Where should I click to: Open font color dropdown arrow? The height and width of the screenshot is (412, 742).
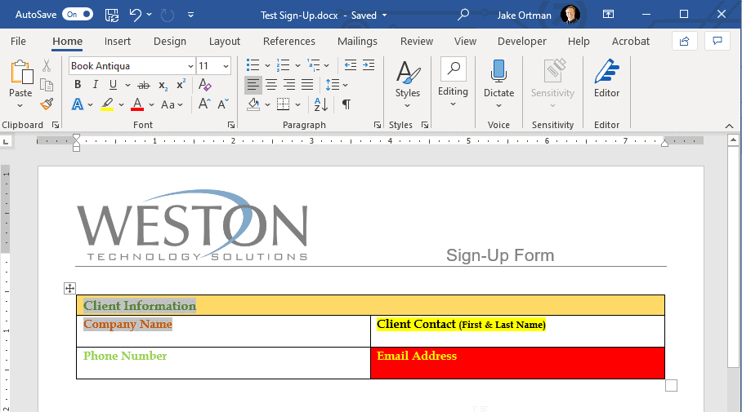tap(151, 104)
